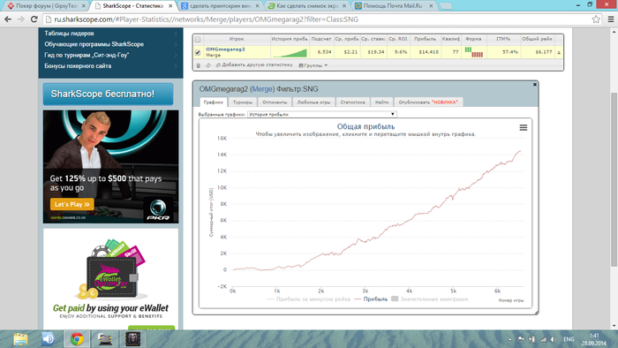Click the Chrome back arrow
The height and width of the screenshot is (348, 618).
pyautogui.click(x=8, y=19)
